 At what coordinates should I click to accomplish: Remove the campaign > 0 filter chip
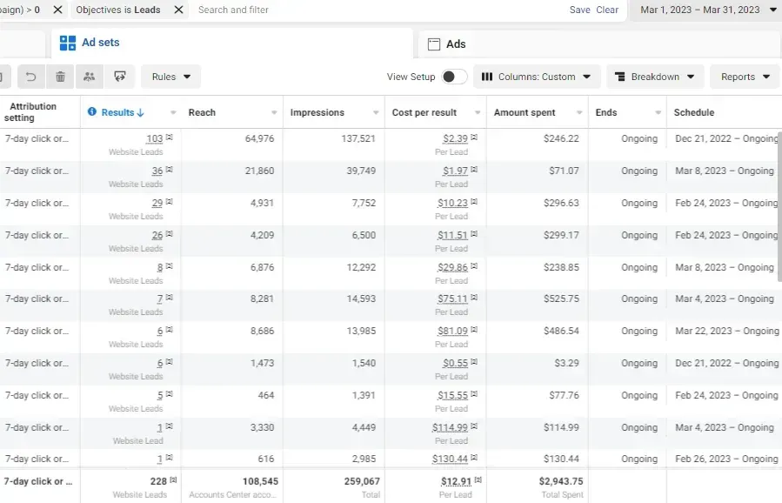tap(58, 10)
